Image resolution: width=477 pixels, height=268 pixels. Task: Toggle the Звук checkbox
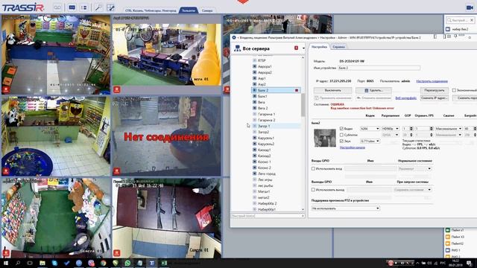341,141
